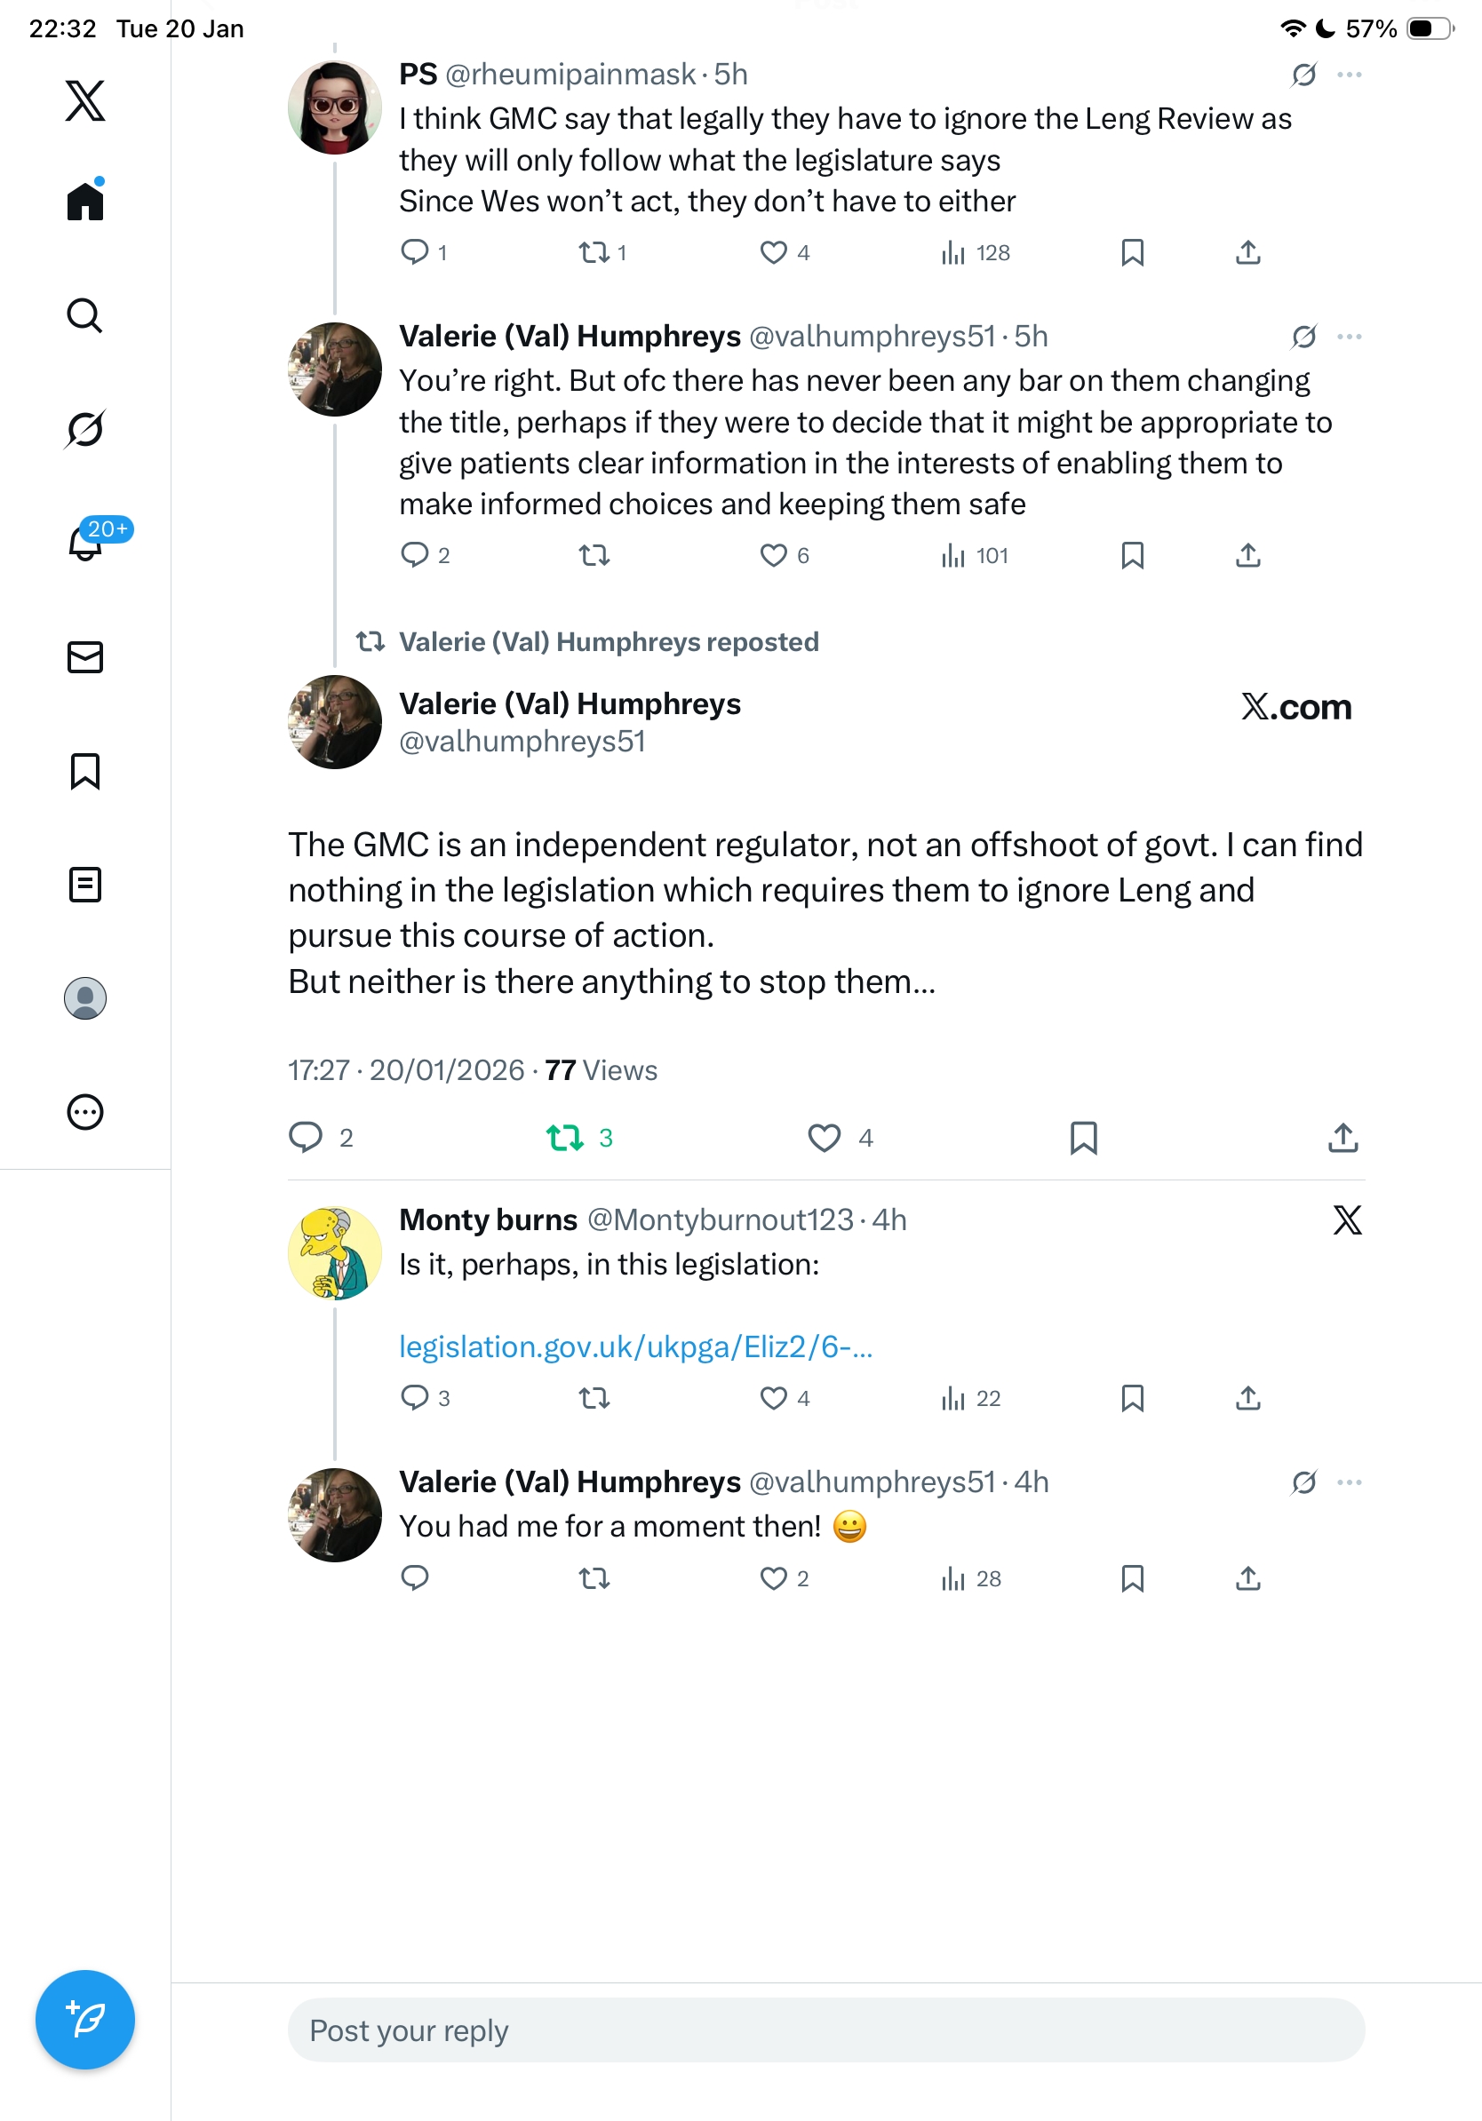Open the Notifications bell
Viewport: 1482px width, 2121px height.
[x=85, y=544]
